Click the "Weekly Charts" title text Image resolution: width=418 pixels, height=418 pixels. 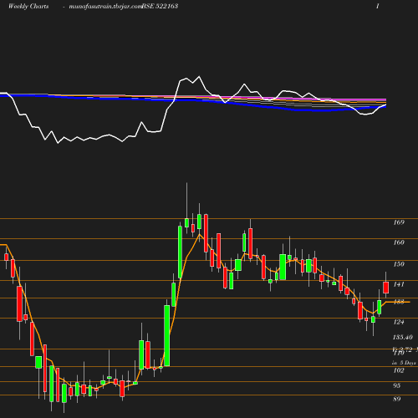(x=28, y=6)
